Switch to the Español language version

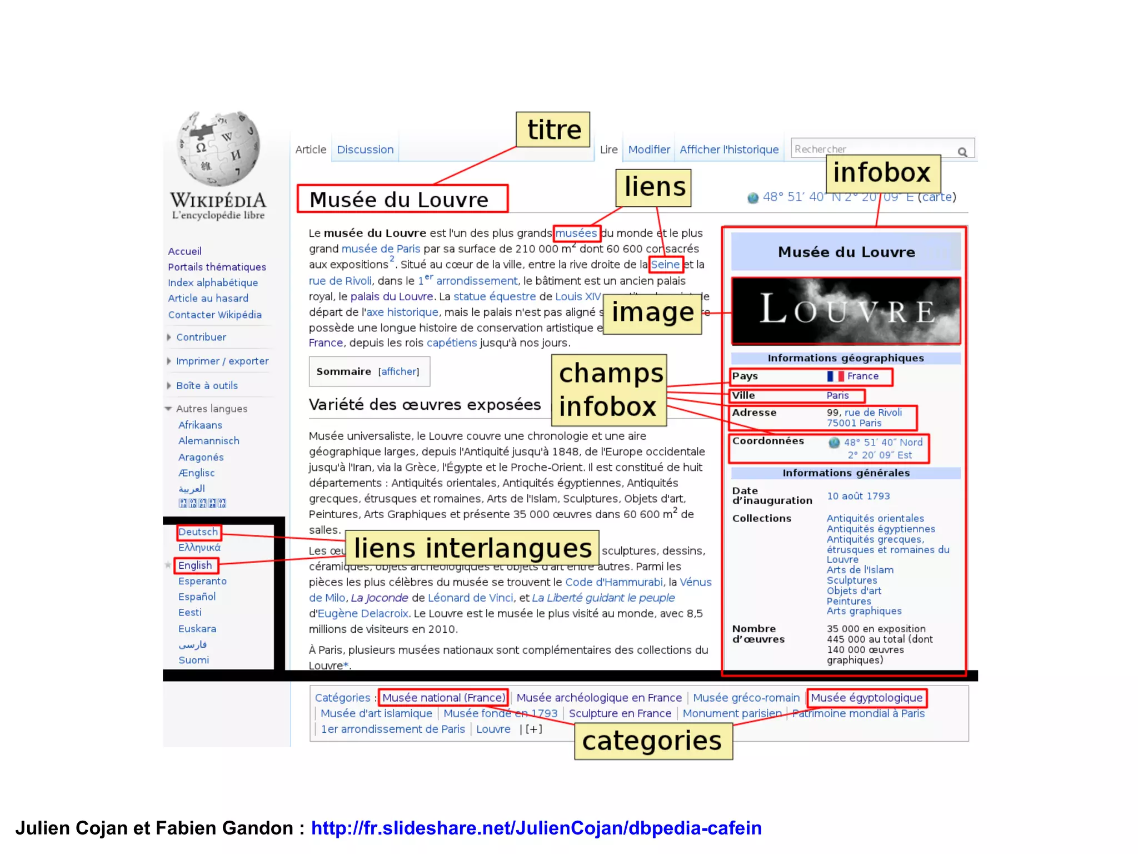pyautogui.click(x=197, y=597)
